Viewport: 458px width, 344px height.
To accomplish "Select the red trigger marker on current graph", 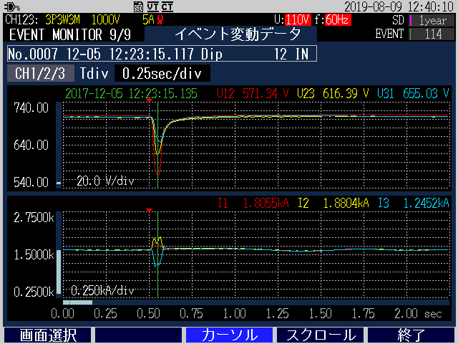I will point(149,210).
